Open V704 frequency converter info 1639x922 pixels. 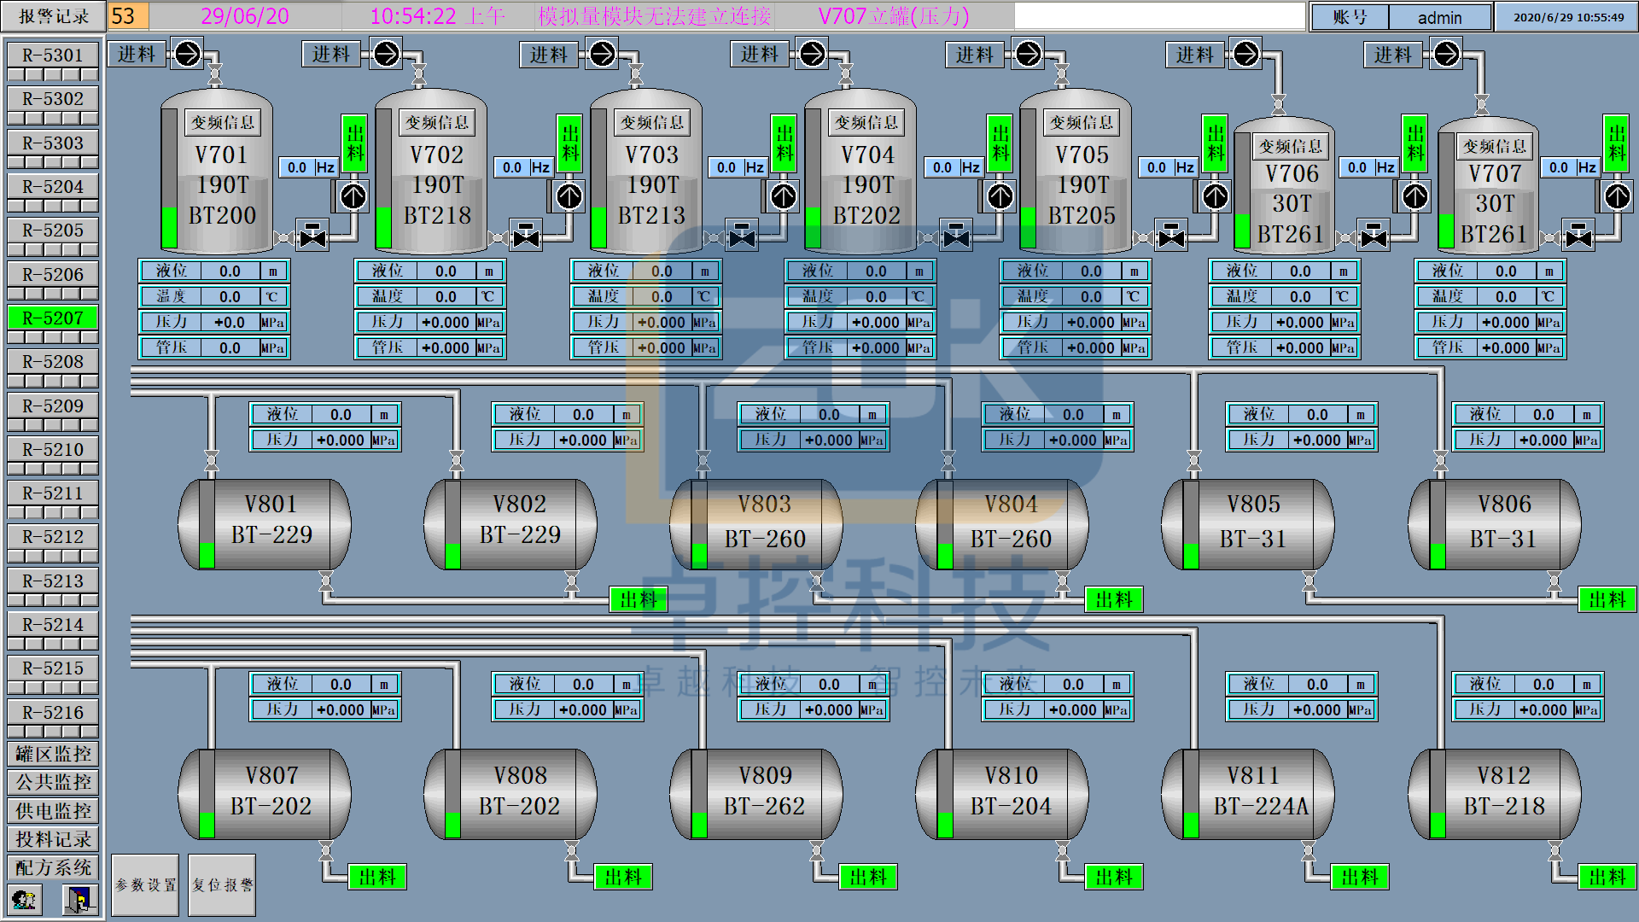(866, 123)
